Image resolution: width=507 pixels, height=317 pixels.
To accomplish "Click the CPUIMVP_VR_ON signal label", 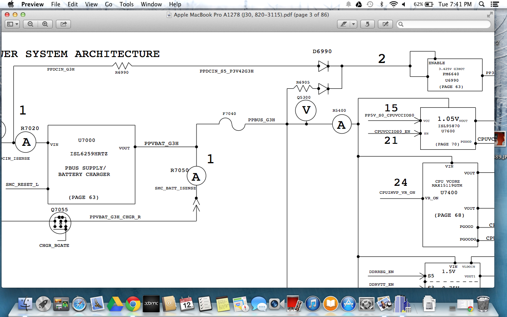I will click(x=397, y=193).
